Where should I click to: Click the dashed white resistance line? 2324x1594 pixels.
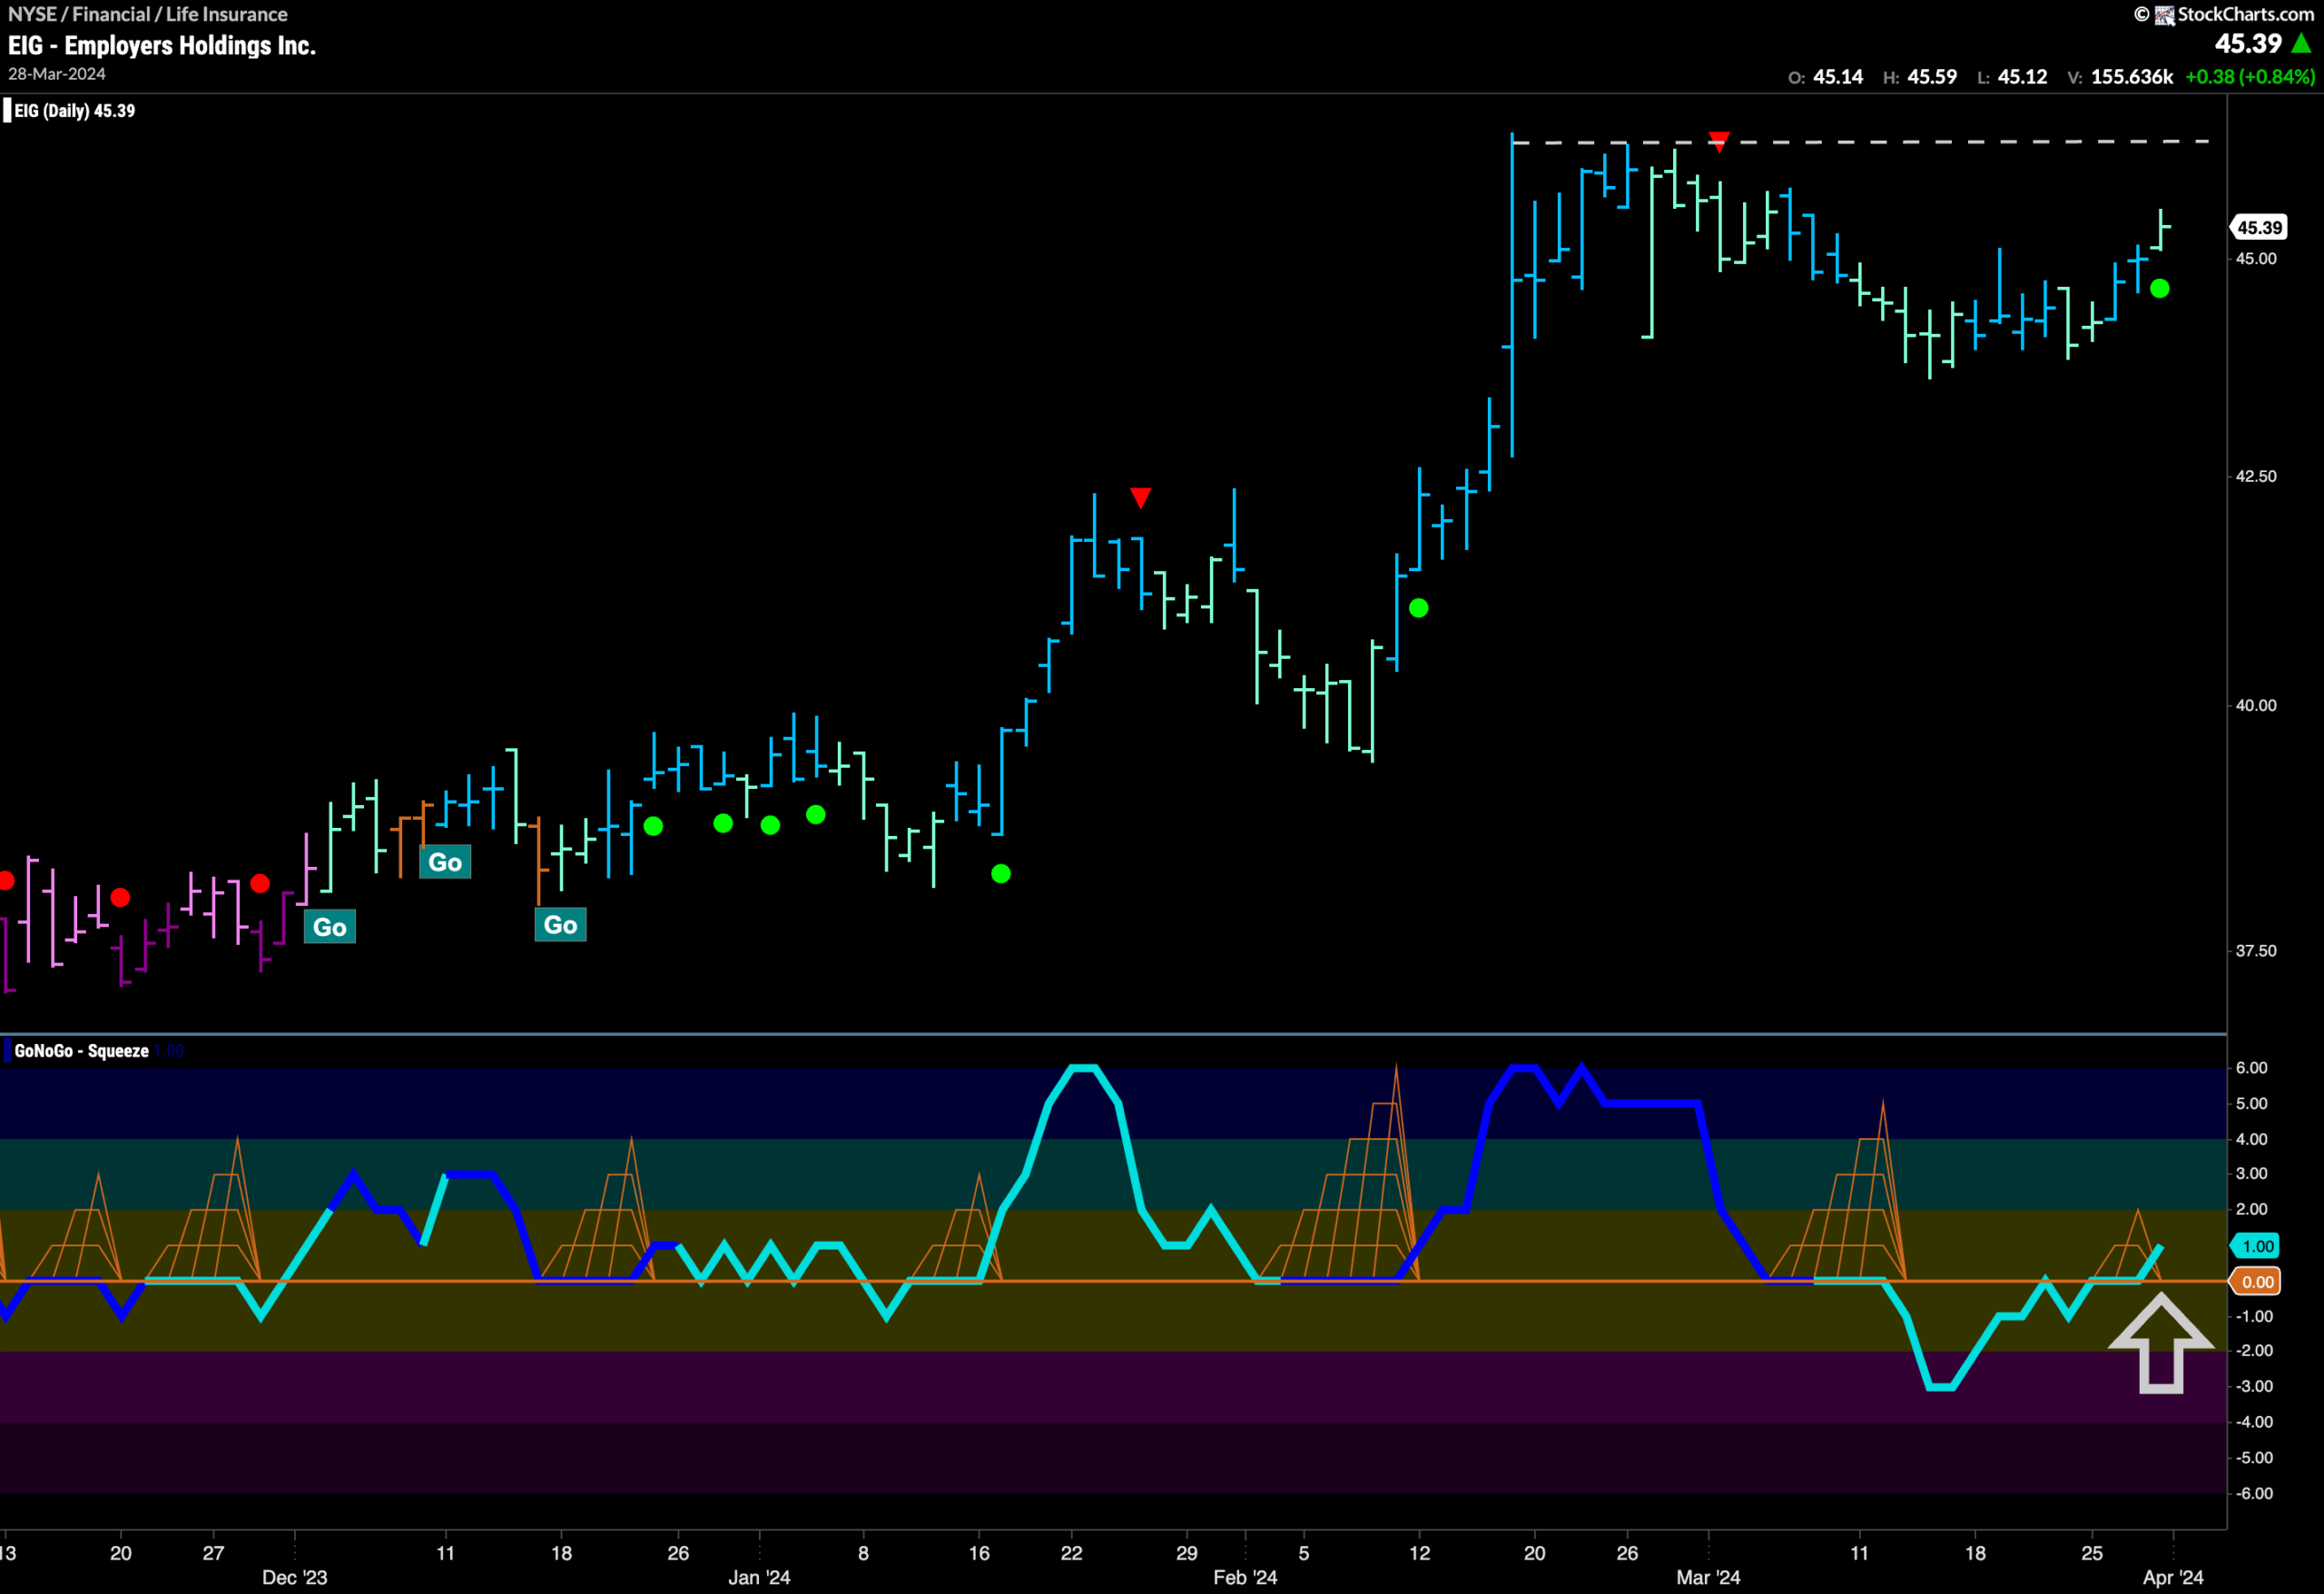[x=1862, y=142]
